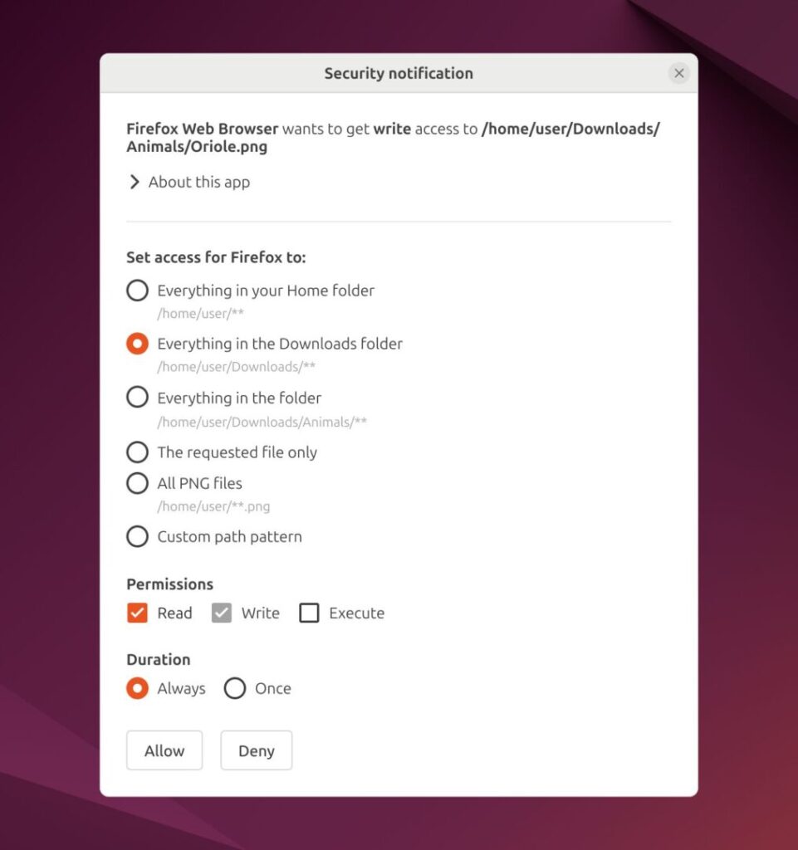Viewport: 798px width, 850px height.
Task: Click the Allow button
Action: [164, 750]
